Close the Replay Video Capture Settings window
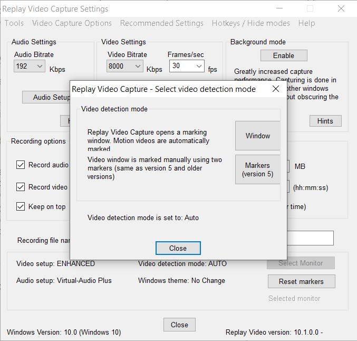The image size is (357, 341). 341,8
